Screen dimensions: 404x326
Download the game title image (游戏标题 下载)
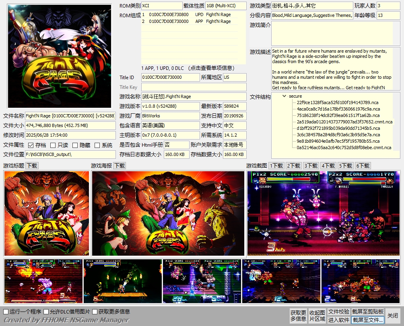(x=32, y=166)
